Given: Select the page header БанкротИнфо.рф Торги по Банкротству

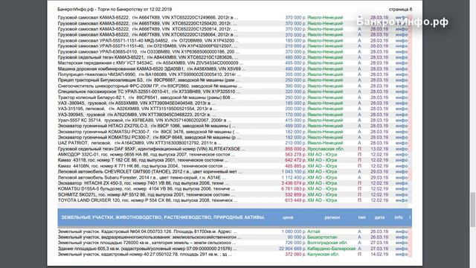Looking at the screenshot, I should (x=115, y=10).
